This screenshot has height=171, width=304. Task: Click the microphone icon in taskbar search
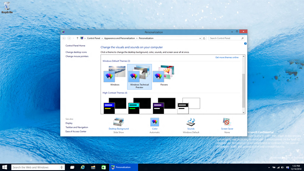62,167
